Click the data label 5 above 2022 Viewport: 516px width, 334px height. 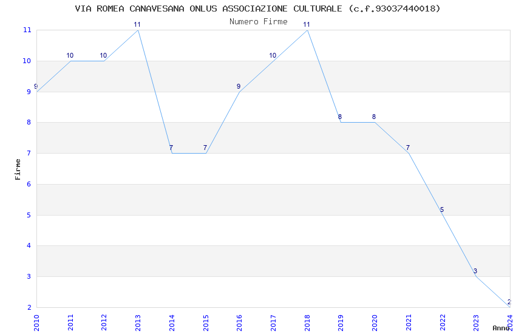click(x=442, y=210)
